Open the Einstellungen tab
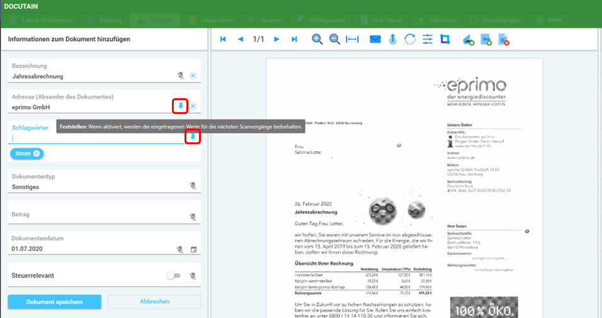 496,20
